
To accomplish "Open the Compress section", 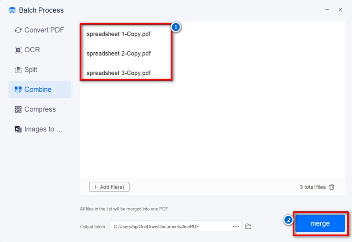I will click(x=40, y=109).
